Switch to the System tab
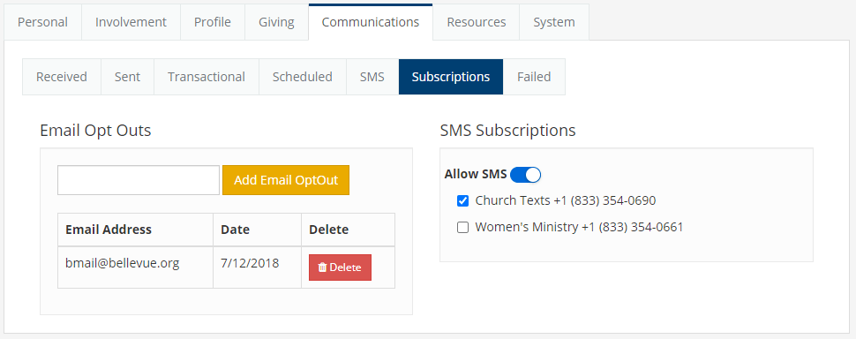This screenshot has width=856, height=339. 553,22
